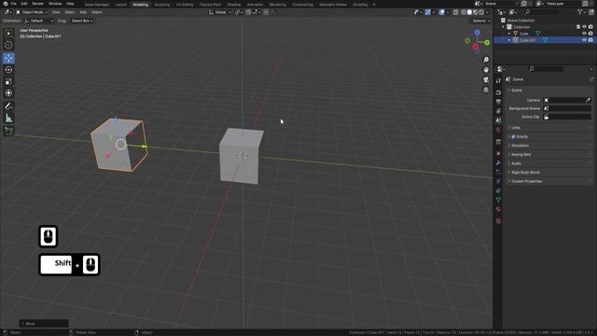Image resolution: width=597 pixels, height=336 pixels.
Task: Open the Orientation Default dropdown
Action: [x=39, y=21]
